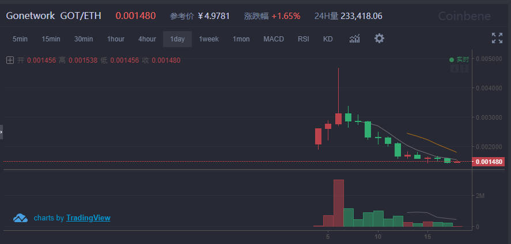This screenshot has height=244, width=511.
Task: Enter fullscreen chart mode
Action: pyautogui.click(x=497, y=39)
